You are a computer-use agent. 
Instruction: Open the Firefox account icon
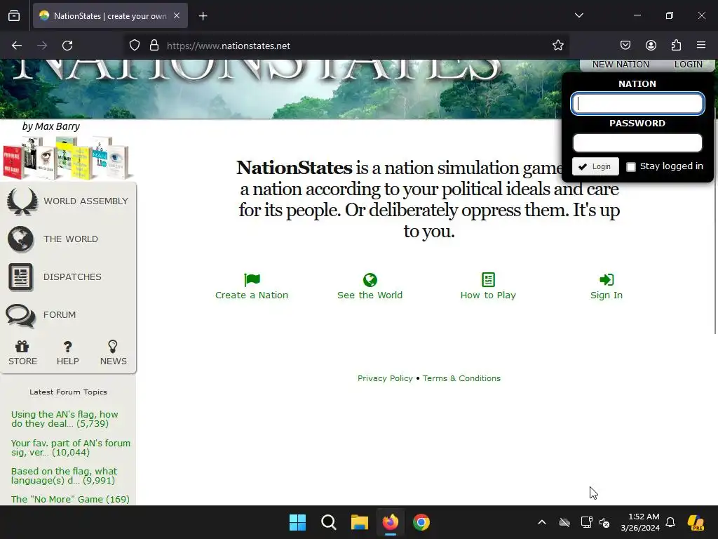[x=651, y=46]
